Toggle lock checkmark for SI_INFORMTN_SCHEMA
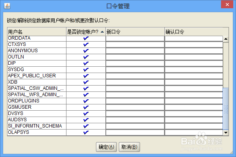The width and height of the screenshot is (236, 157). point(86,126)
